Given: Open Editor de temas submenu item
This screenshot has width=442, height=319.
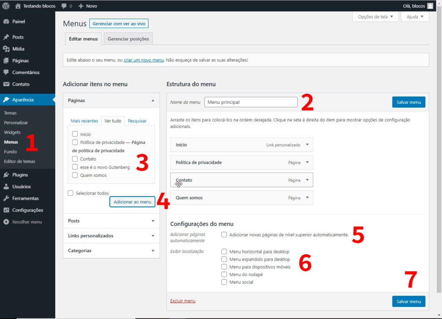Looking at the screenshot, I should click(x=19, y=161).
